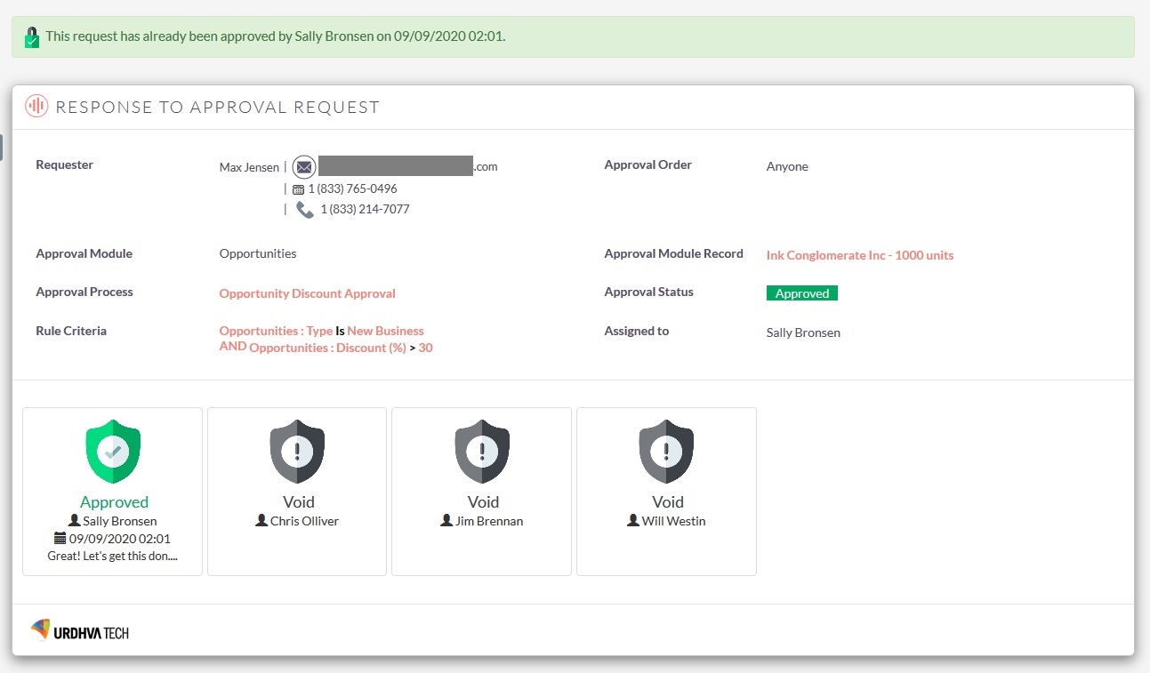Click the fax icon next to 1 (833) 765-0496
This screenshot has width=1150, height=673.
pos(298,189)
